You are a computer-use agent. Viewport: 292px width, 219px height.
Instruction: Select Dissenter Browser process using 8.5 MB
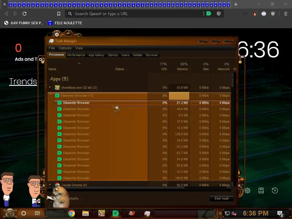[x=142, y=115]
